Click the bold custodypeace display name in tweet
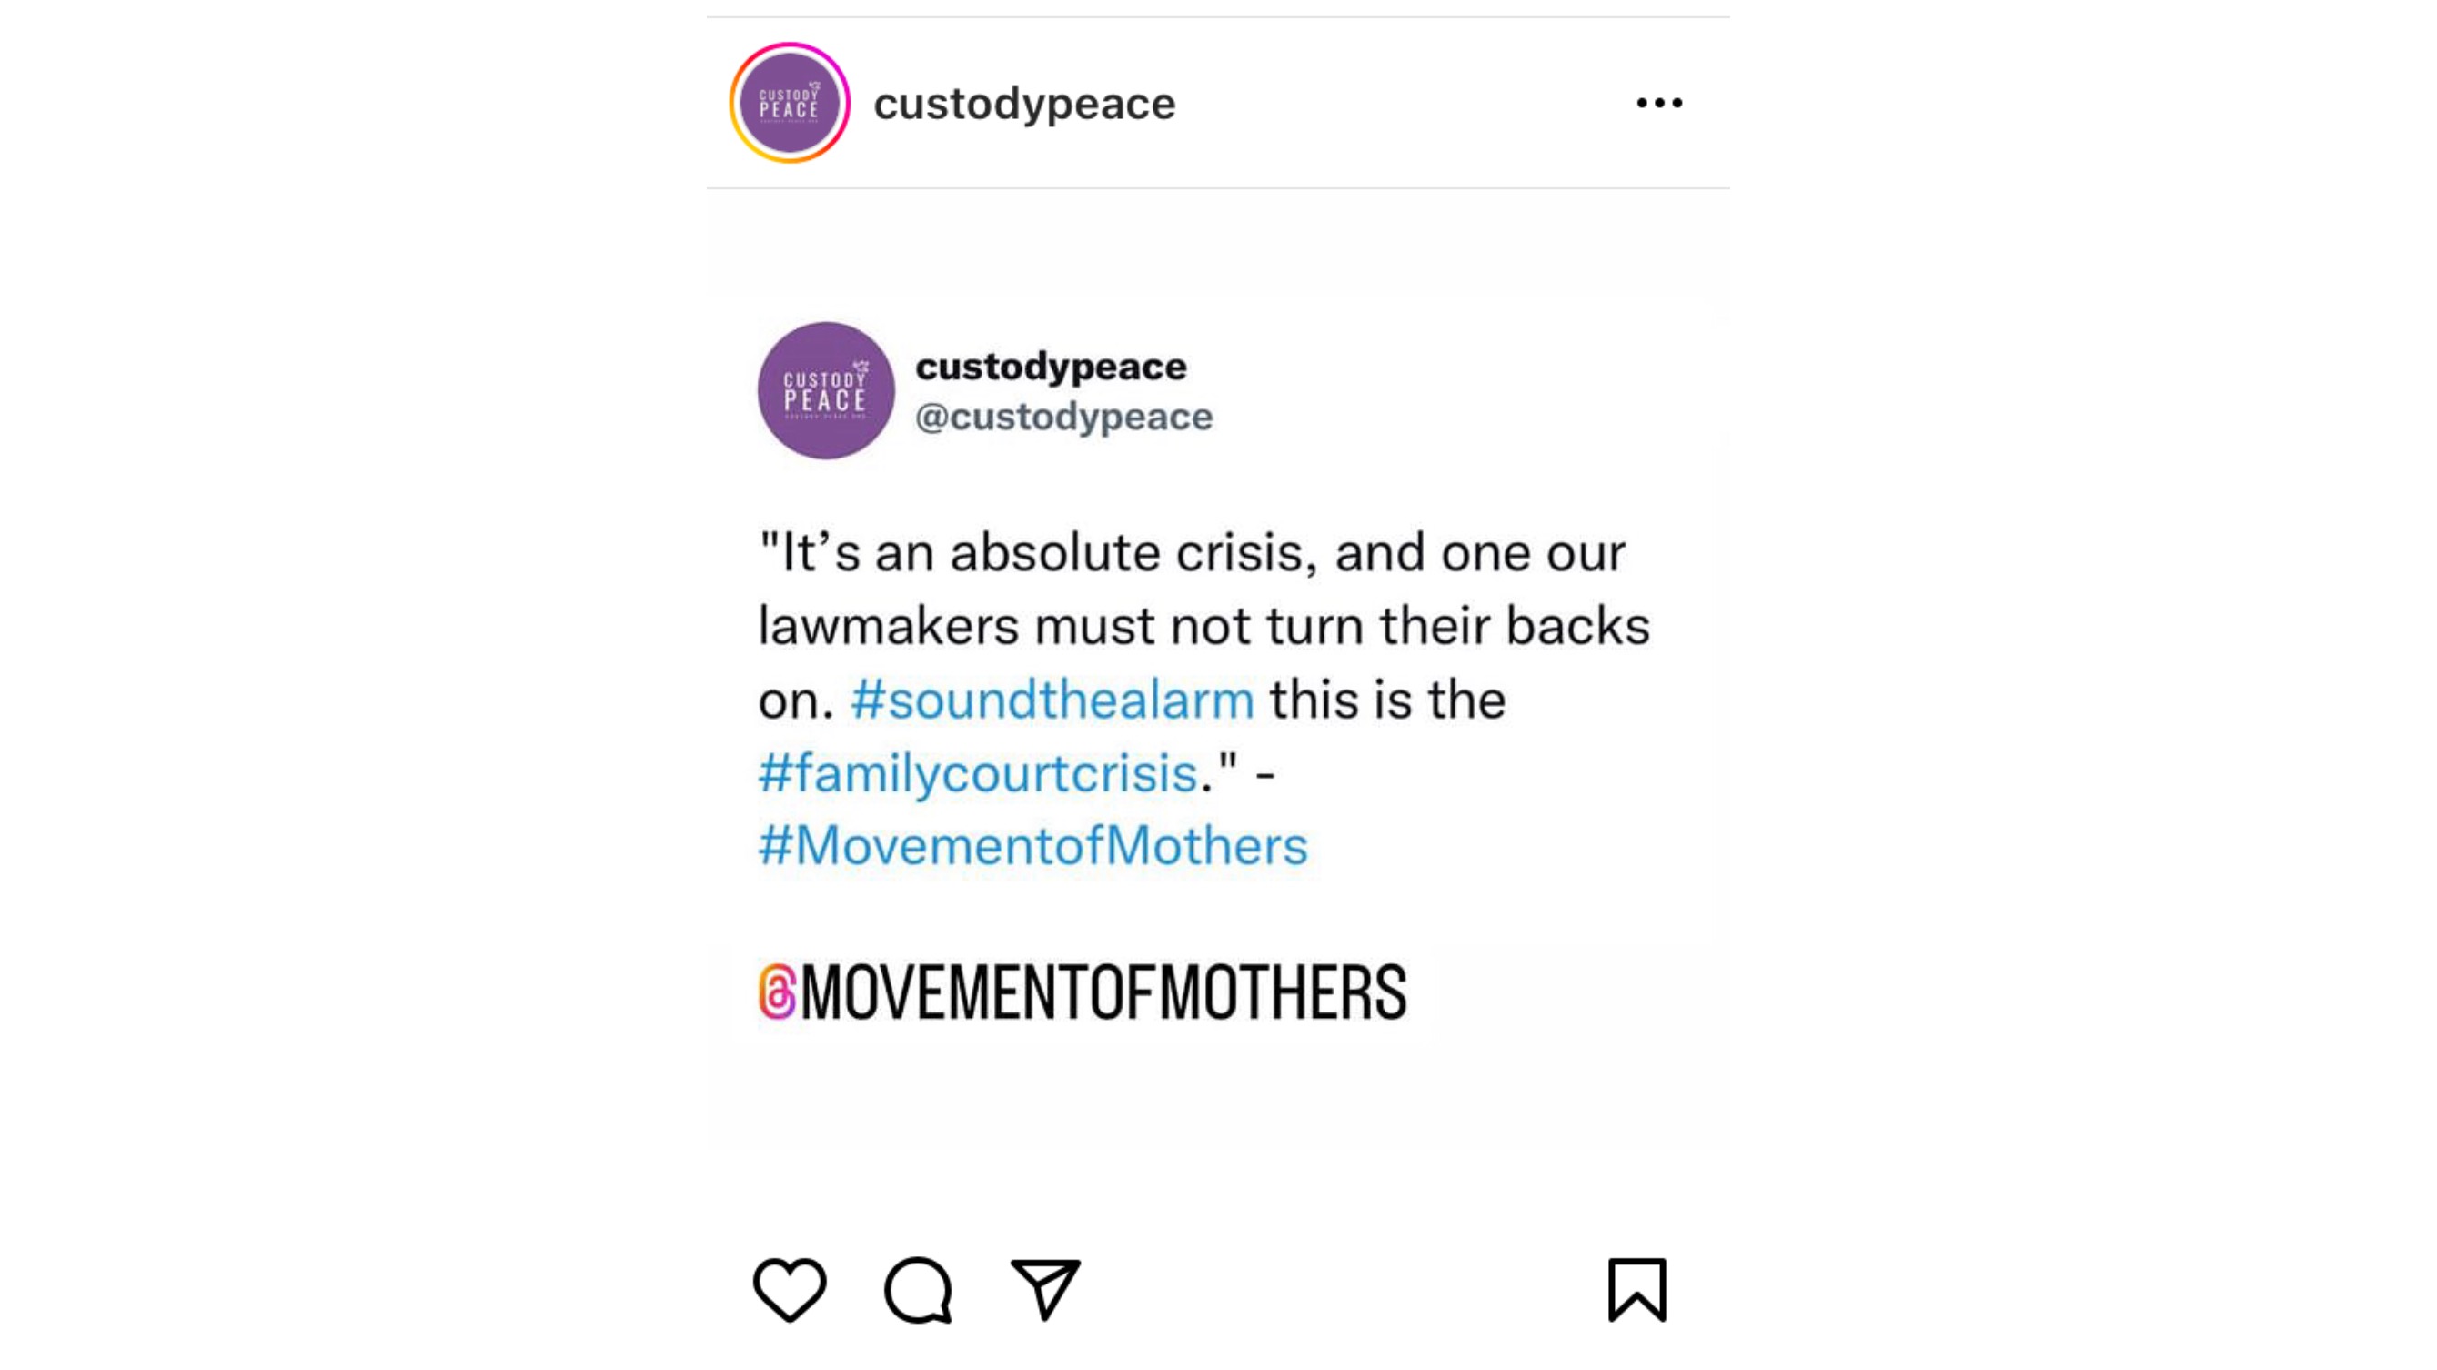The height and width of the screenshot is (1370, 2437). (1050, 367)
